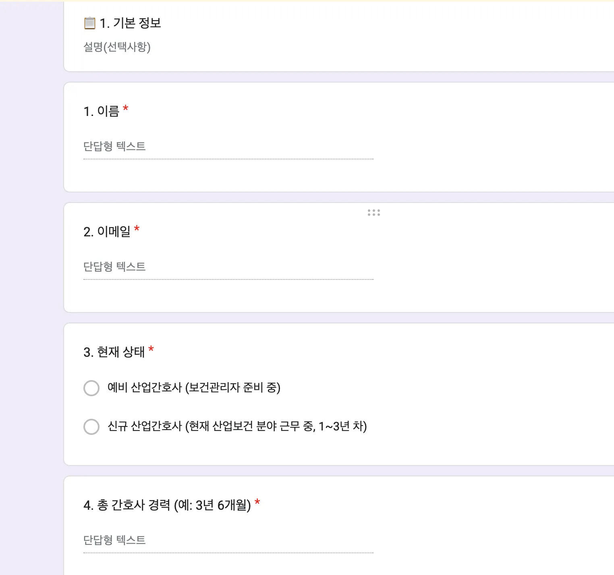Click the 4. 총 간호사 경력 question title
The height and width of the screenshot is (575, 614).
coord(167,505)
